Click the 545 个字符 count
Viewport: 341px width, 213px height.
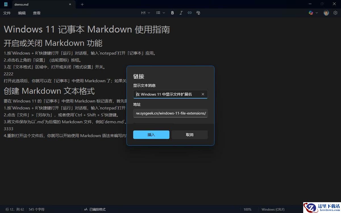pyautogui.click(x=37, y=209)
